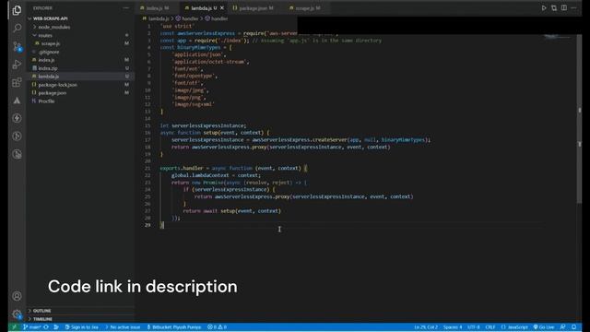
Task: Open .gitignore in the file tree
Action: coord(49,52)
